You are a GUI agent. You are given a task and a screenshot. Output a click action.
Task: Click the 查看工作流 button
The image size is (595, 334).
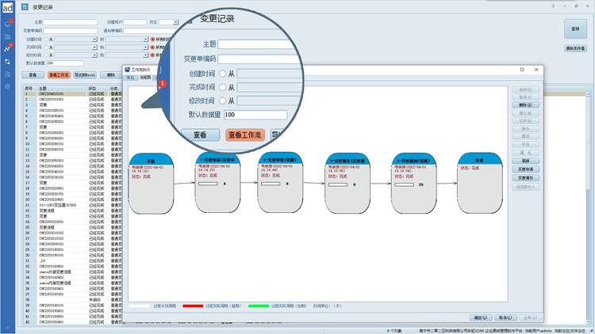pos(59,74)
